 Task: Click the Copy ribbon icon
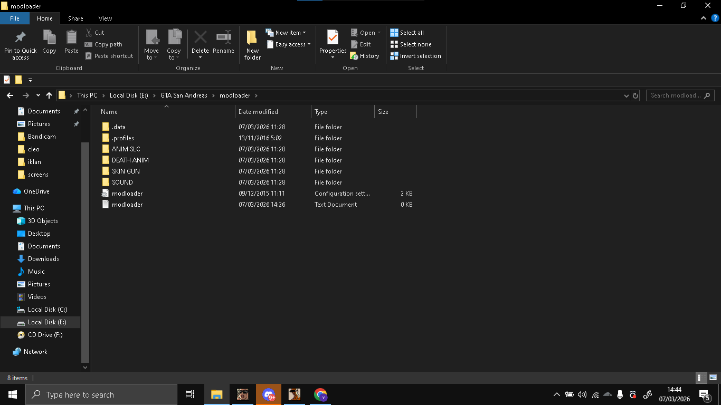49,37
